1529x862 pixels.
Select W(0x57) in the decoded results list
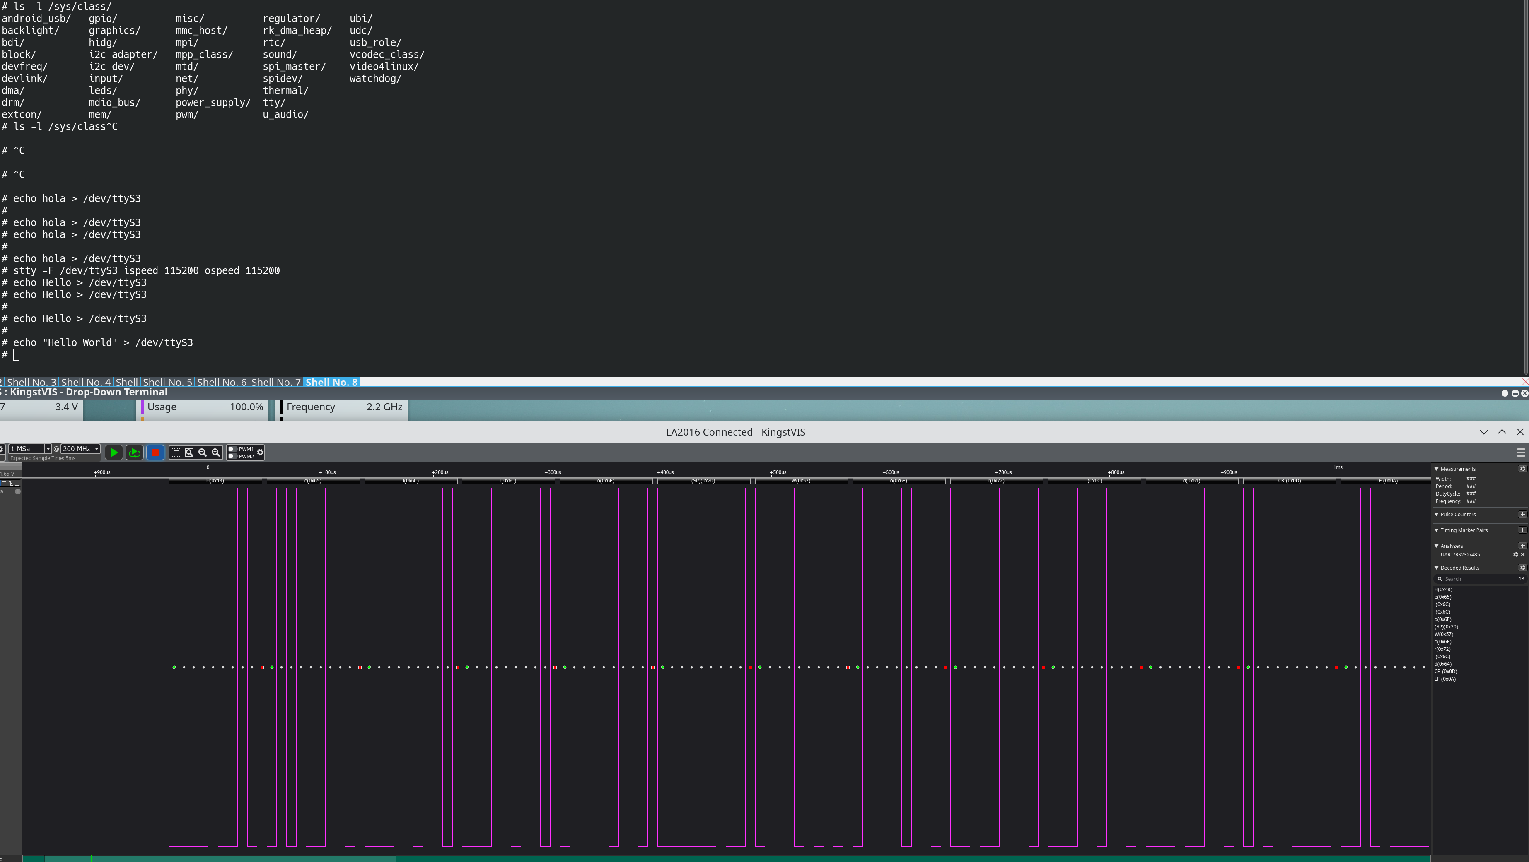point(1444,634)
